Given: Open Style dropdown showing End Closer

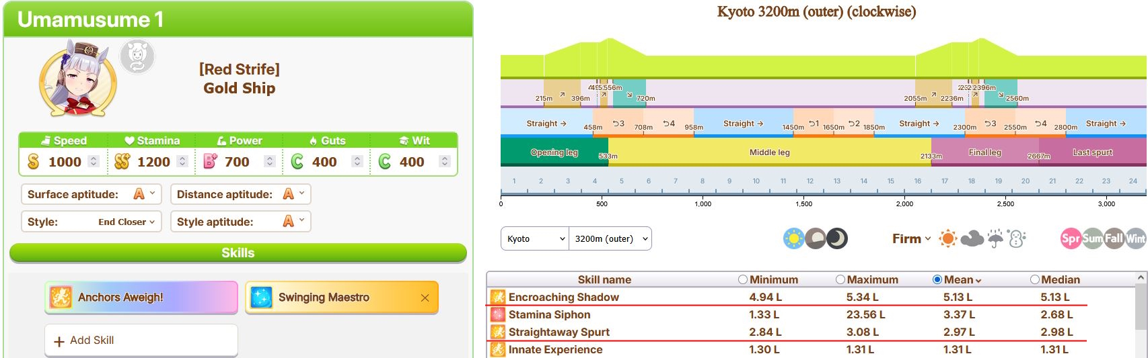Looking at the screenshot, I should pos(92,222).
